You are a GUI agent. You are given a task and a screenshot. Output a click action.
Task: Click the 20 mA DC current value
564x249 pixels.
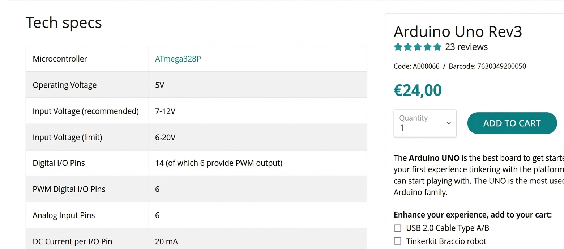[x=166, y=242]
